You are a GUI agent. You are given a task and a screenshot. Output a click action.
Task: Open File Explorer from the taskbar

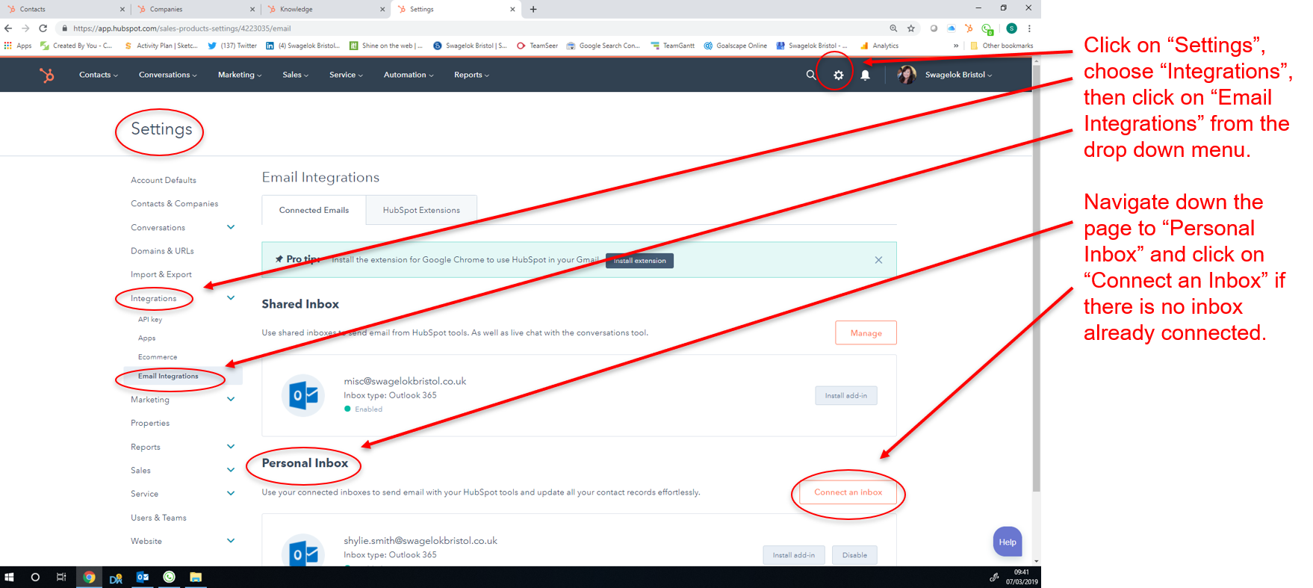click(196, 577)
